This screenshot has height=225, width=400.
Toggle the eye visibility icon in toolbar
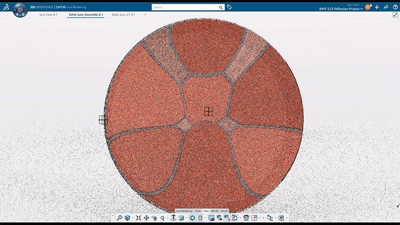click(220, 218)
